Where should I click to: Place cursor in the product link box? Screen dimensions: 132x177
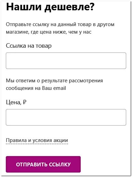click(66, 61)
